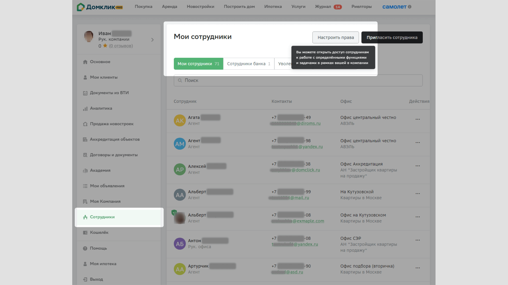508x285 pixels.
Task: Click the Офис подбора (вторичка) text
Action: [x=367, y=266]
